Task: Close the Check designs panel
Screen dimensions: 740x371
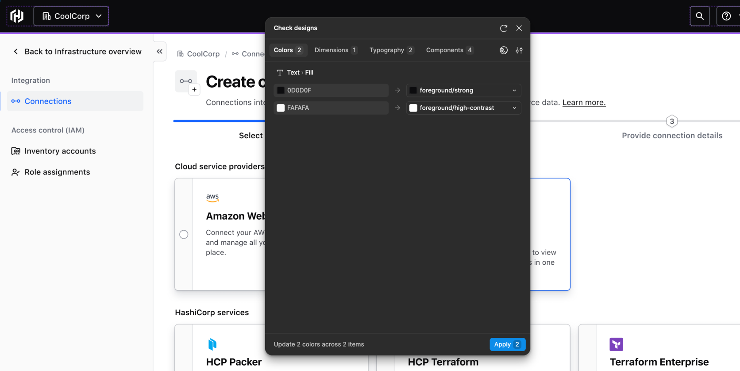Action: point(519,28)
